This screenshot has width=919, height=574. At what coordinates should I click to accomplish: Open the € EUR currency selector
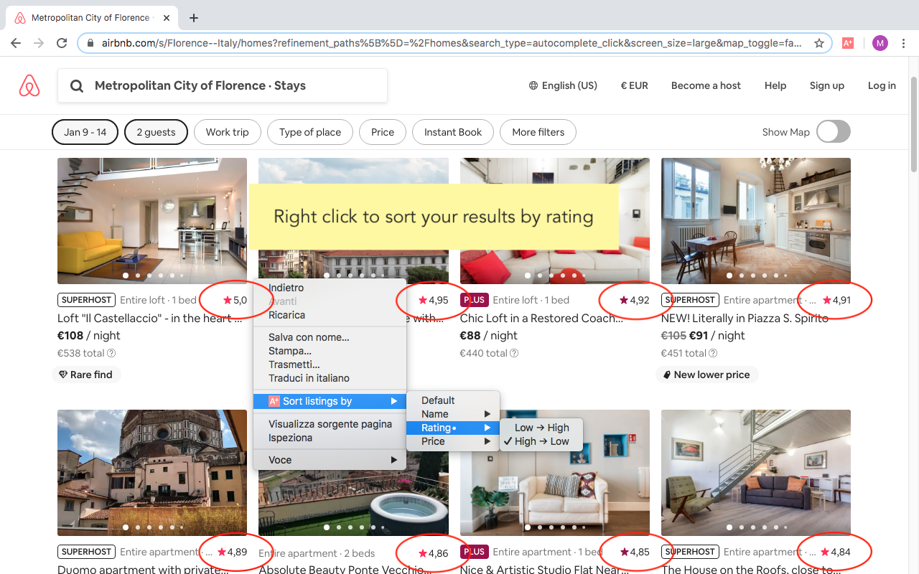click(x=635, y=85)
